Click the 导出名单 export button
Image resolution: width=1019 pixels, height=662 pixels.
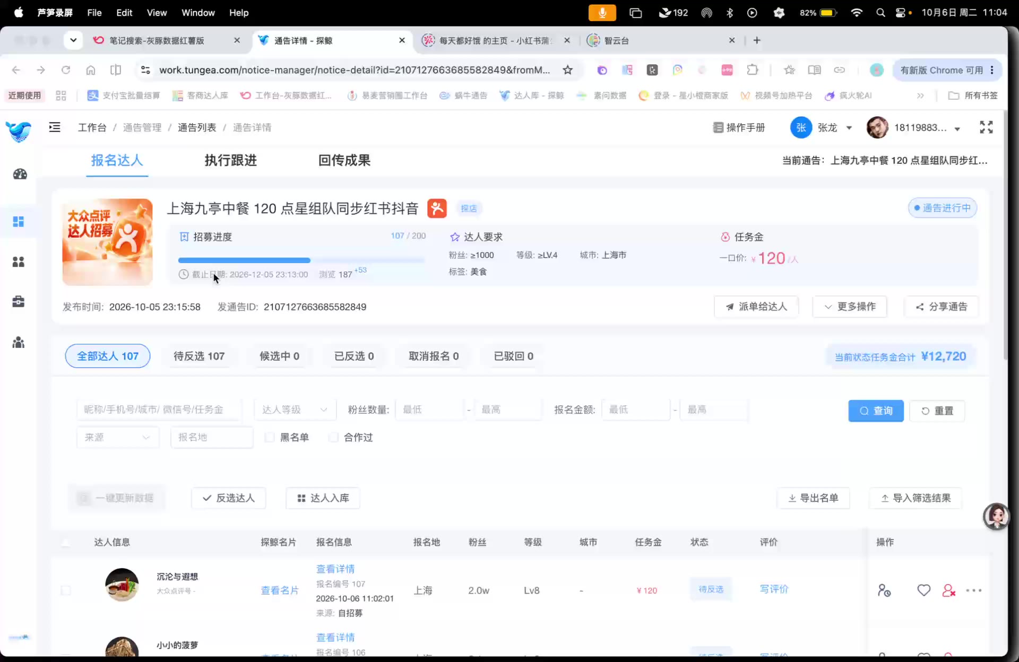813,498
